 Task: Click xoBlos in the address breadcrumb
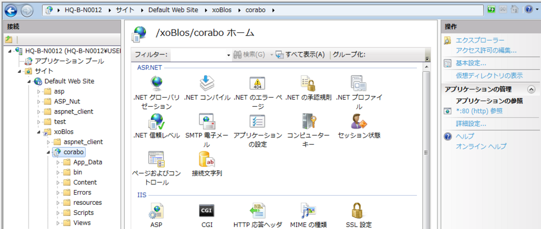222,10
